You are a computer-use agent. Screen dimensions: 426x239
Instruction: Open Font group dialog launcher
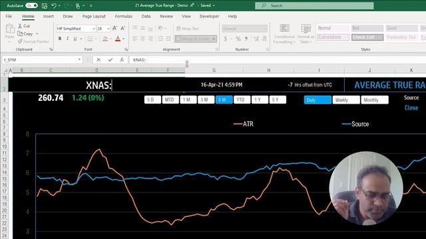coord(126,50)
